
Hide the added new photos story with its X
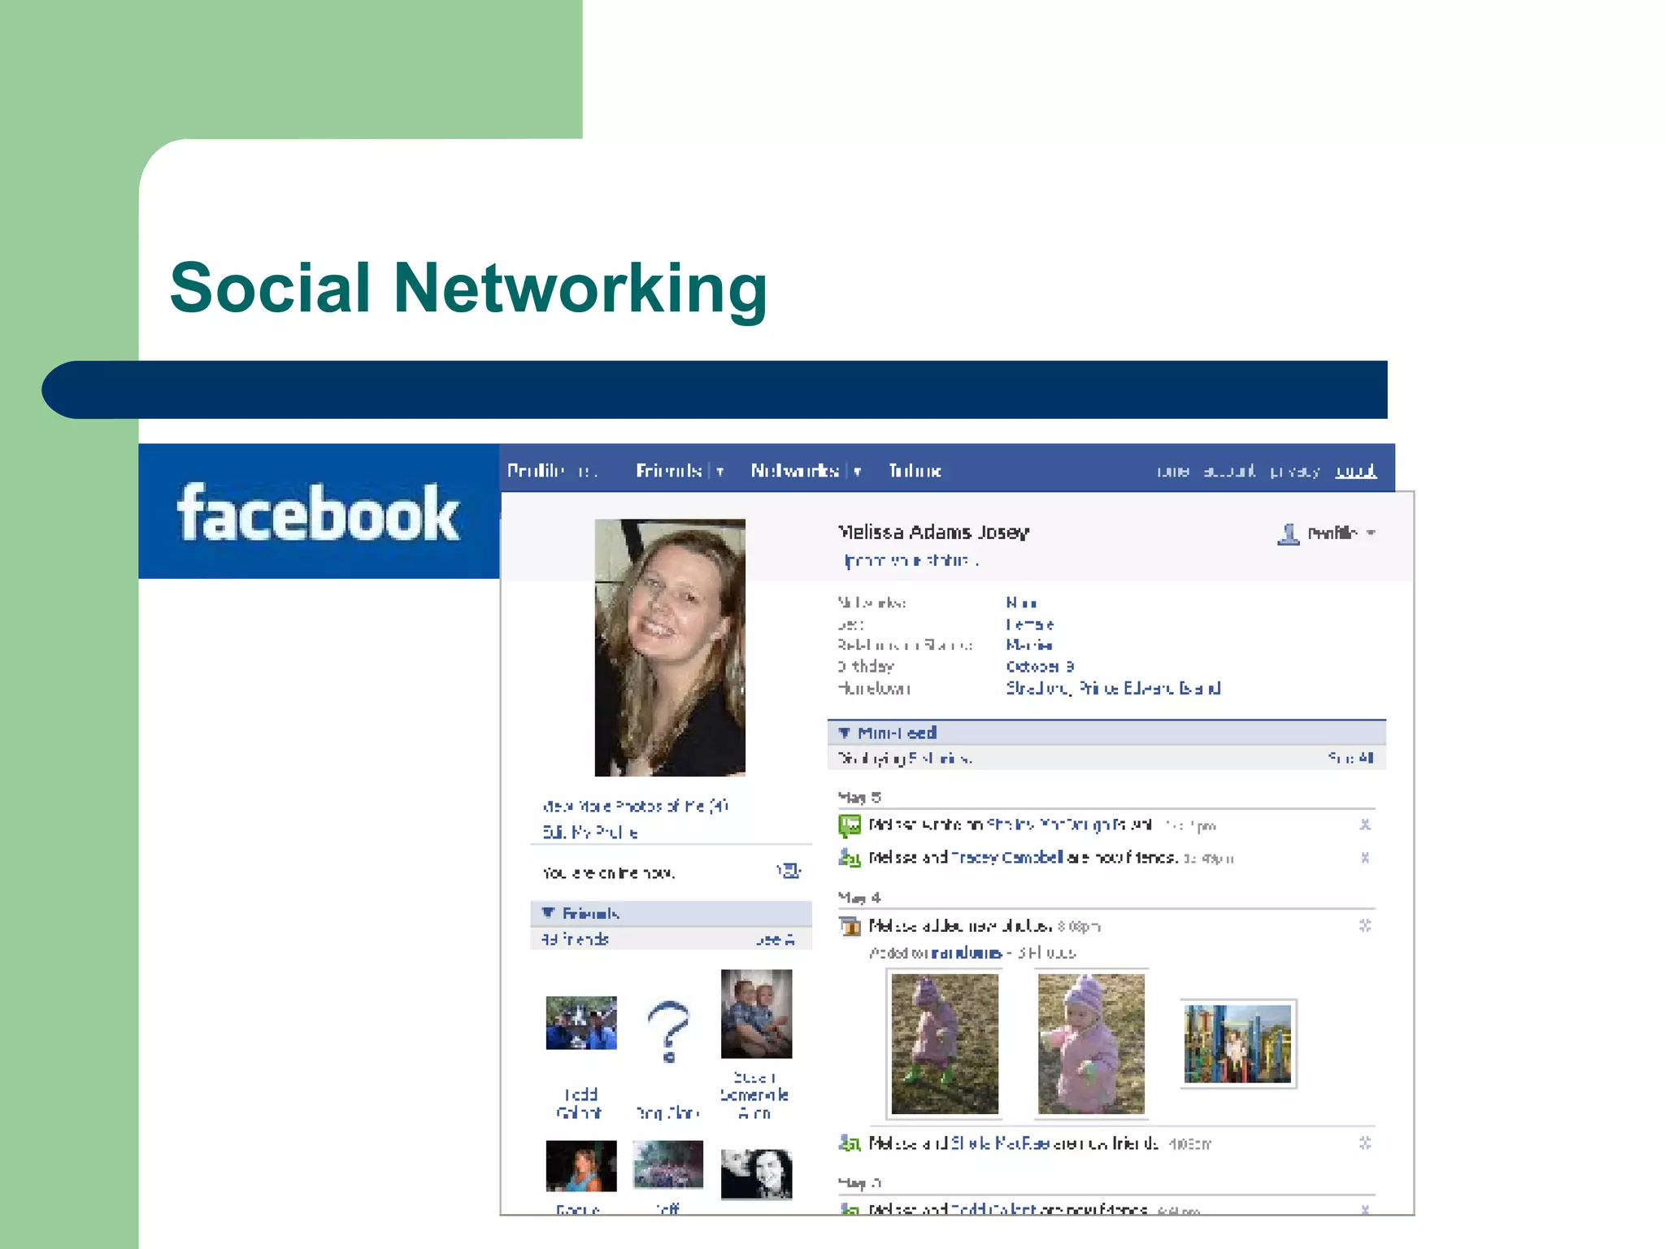point(1365,925)
